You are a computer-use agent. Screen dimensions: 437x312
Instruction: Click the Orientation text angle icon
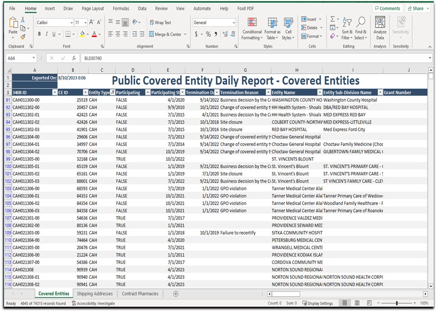coord(135,22)
